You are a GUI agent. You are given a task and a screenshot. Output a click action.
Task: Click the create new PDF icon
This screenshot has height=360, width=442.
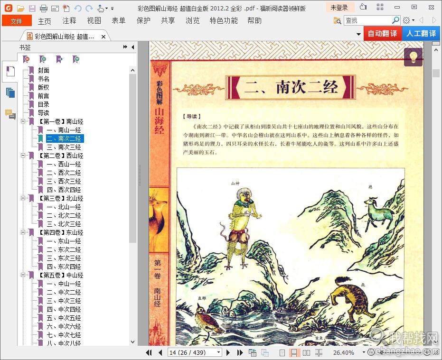tap(66, 9)
